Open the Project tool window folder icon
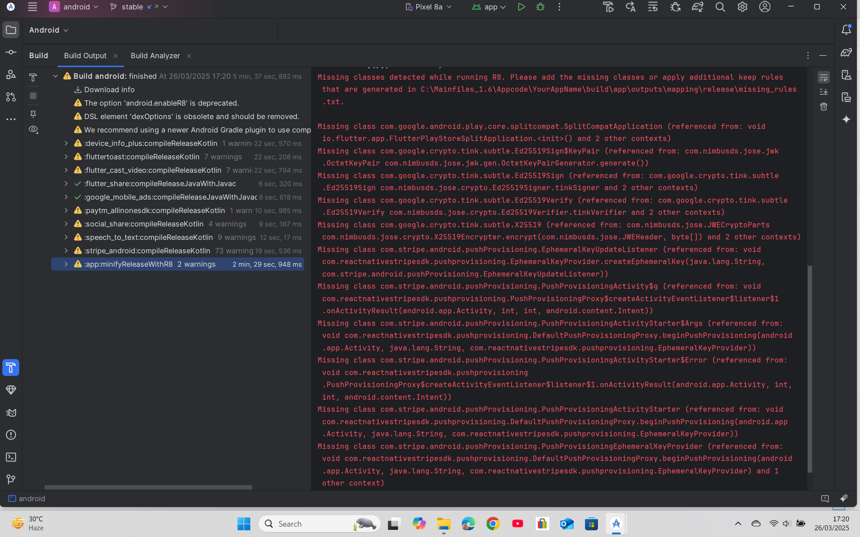Viewport: 860px width, 537px height. point(11,30)
